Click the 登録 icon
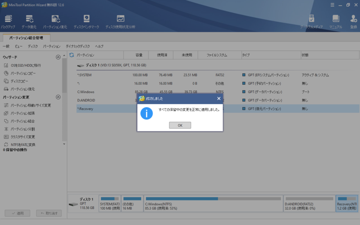The image size is (360, 225). tap(354, 22)
